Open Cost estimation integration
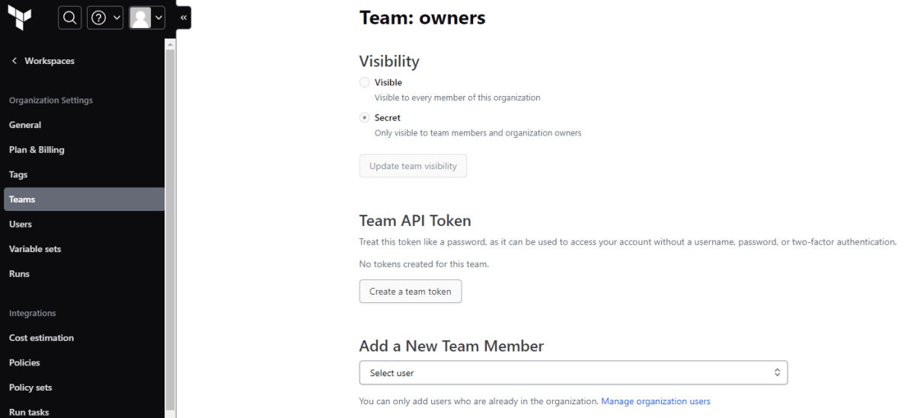Image resolution: width=914 pixels, height=418 pixels. tap(41, 338)
